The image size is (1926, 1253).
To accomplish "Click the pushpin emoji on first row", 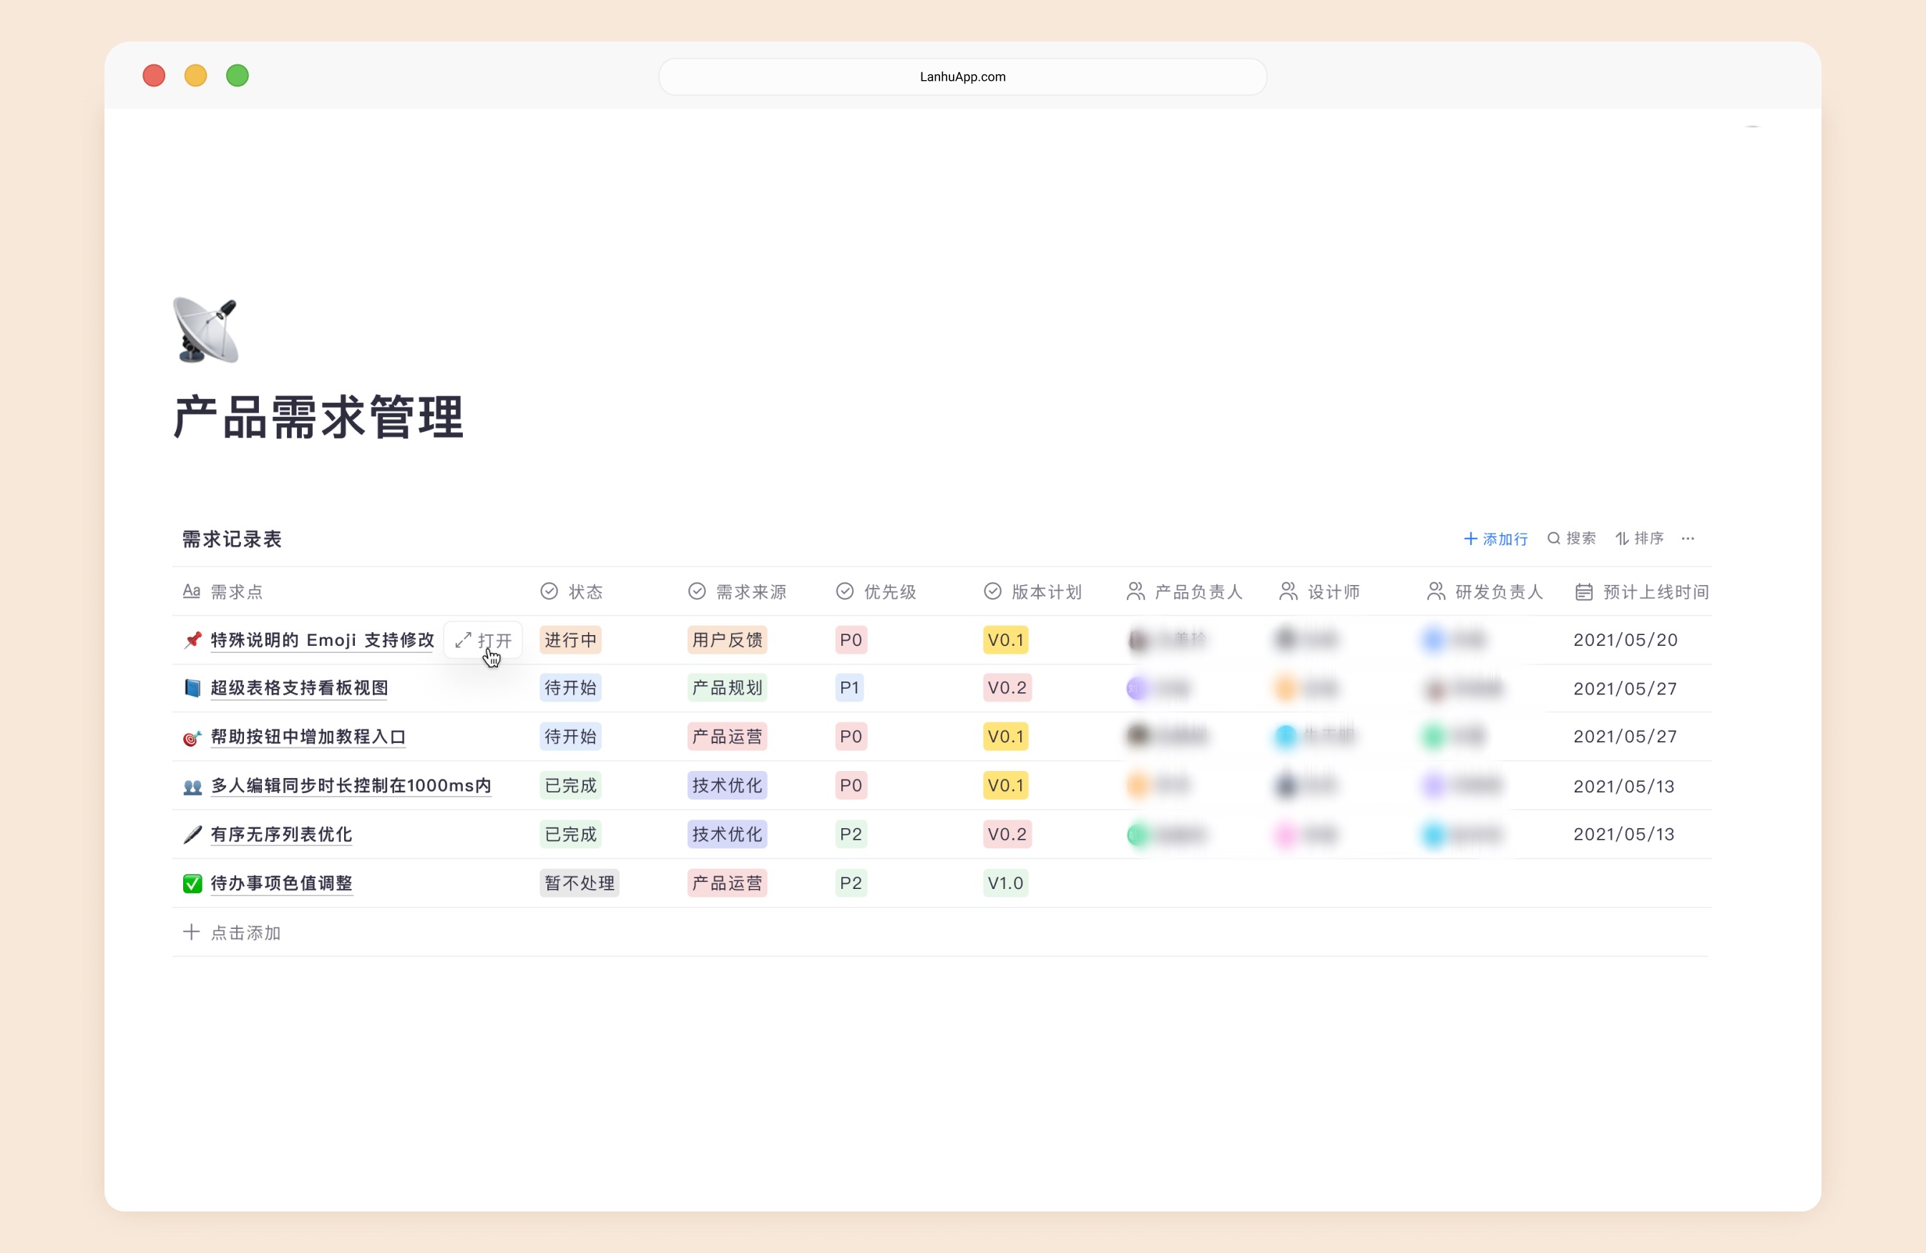I will tap(192, 640).
